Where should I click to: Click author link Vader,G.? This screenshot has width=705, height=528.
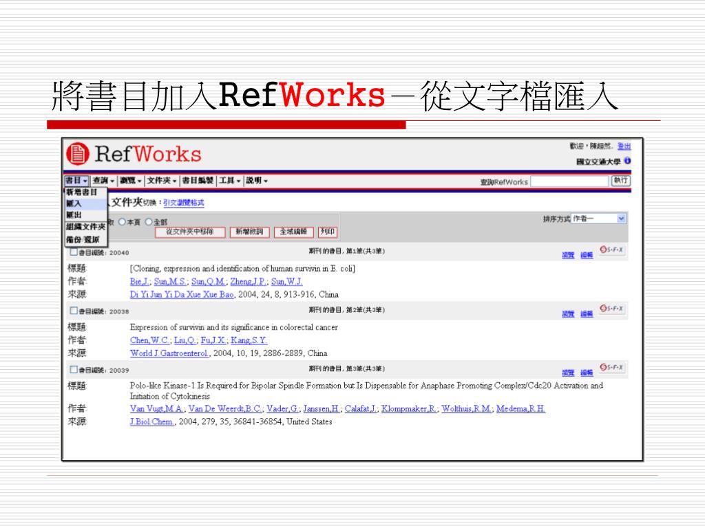click(x=283, y=408)
